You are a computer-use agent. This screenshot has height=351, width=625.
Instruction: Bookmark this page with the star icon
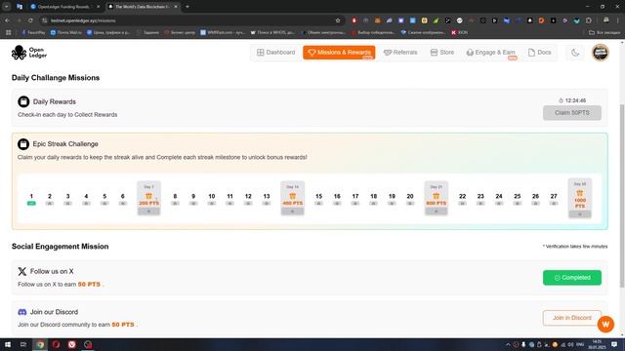[338, 20]
